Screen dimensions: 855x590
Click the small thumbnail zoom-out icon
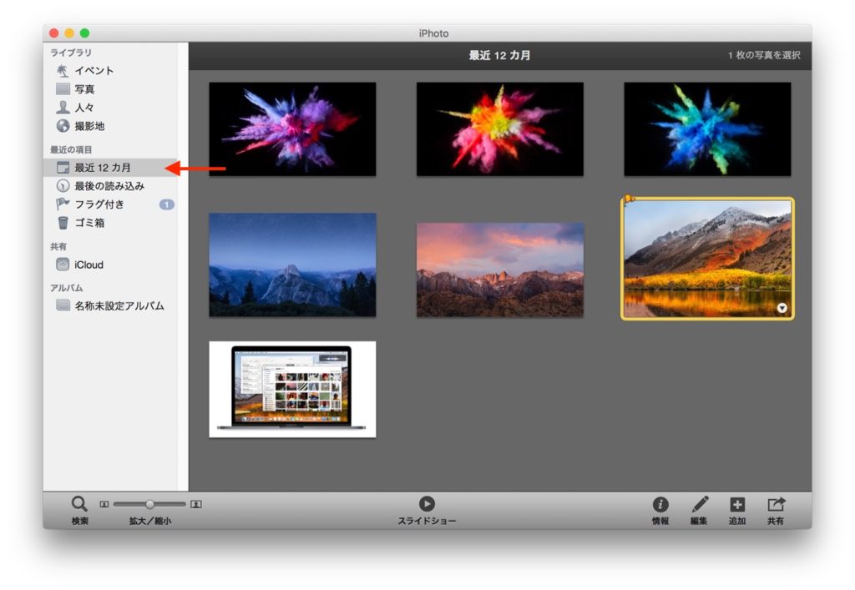click(104, 504)
